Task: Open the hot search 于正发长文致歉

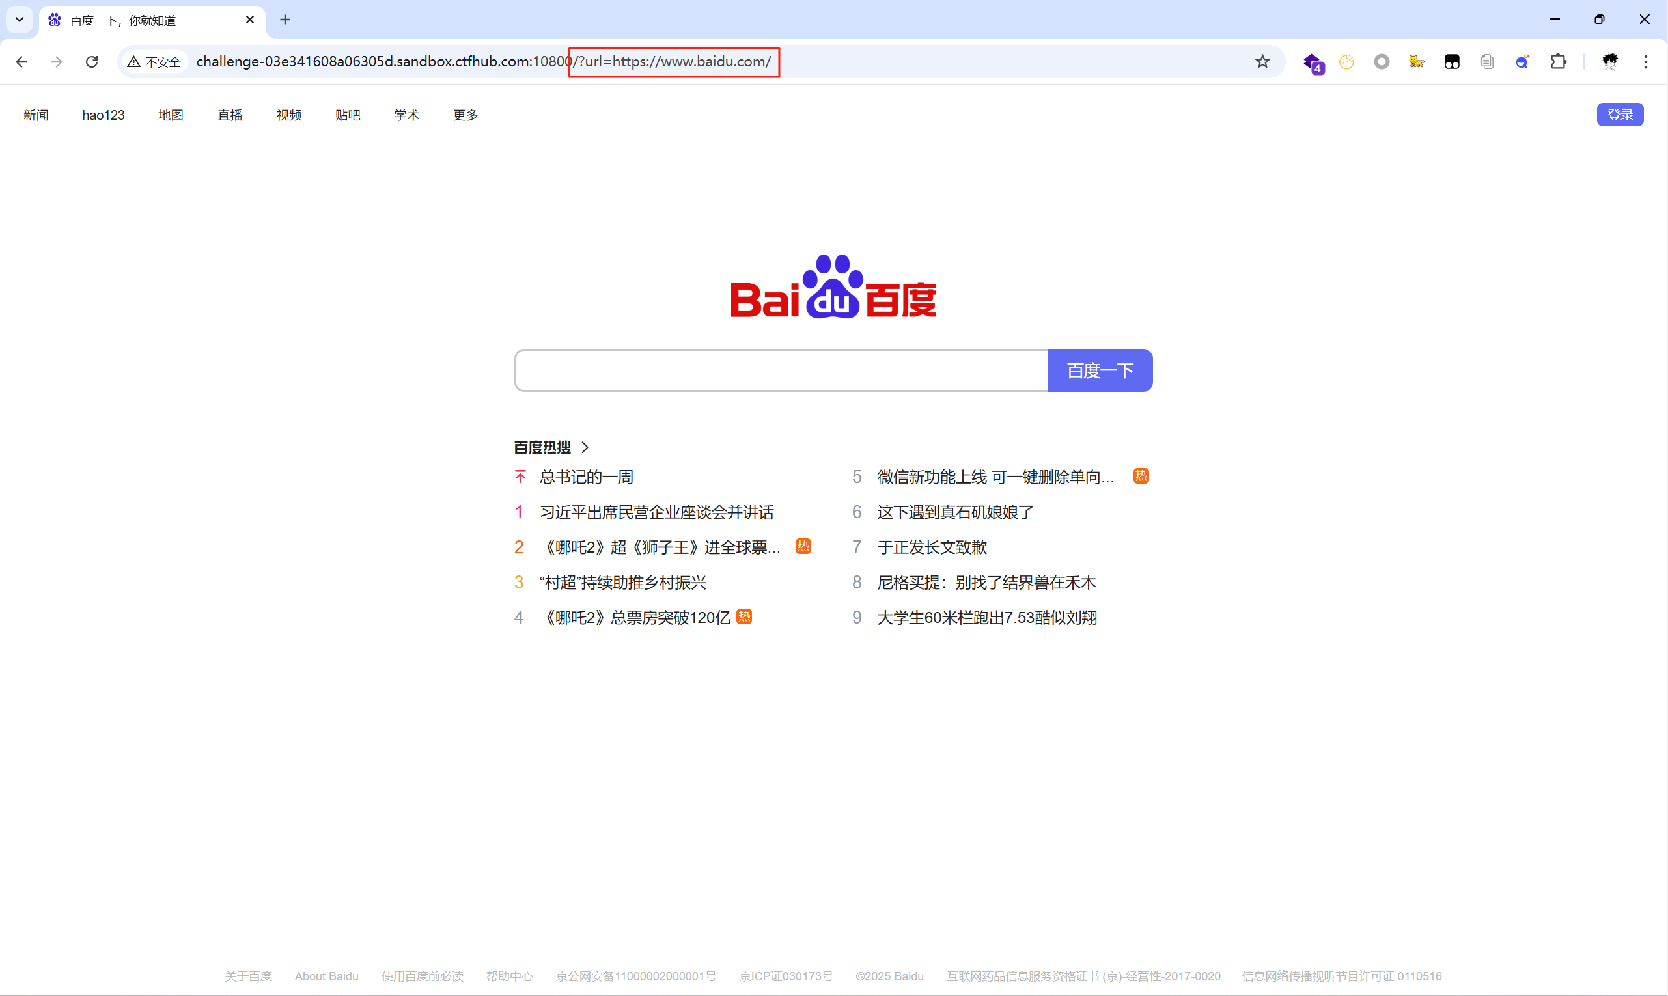Action: click(x=932, y=547)
